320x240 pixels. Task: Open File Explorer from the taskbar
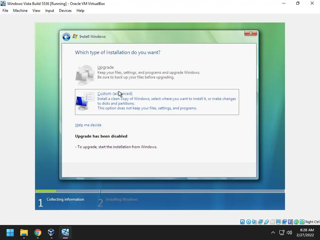[24, 232]
